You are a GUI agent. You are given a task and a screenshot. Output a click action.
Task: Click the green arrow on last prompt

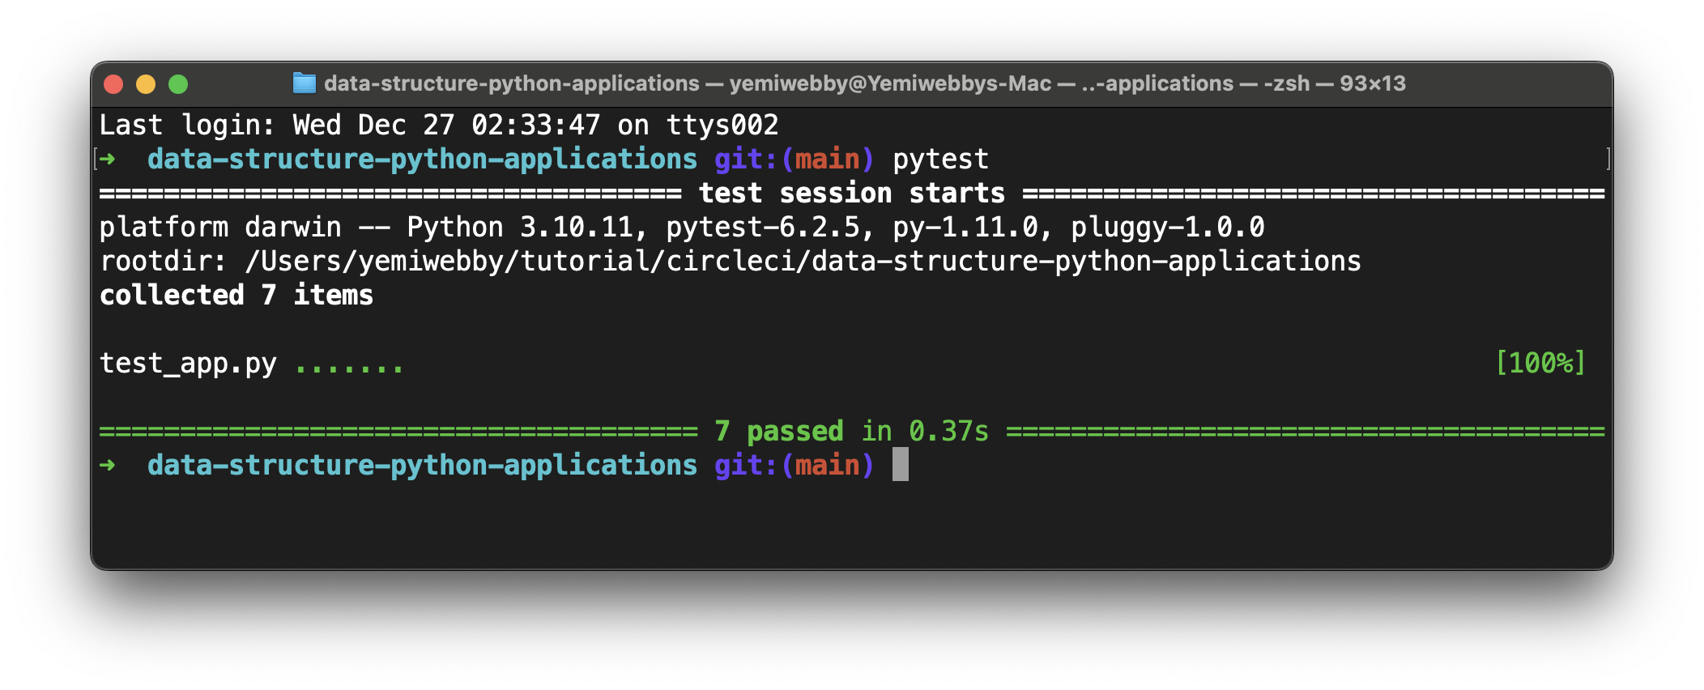point(107,466)
